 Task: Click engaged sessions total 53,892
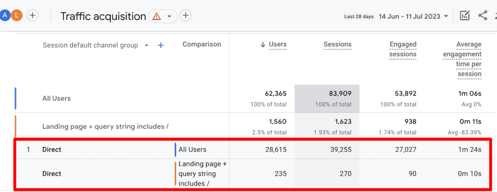pyautogui.click(x=405, y=94)
